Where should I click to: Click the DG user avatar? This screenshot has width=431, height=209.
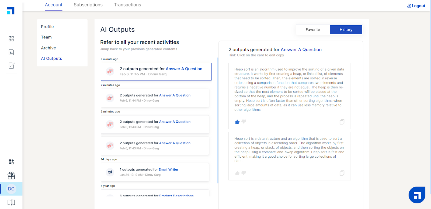coord(11,189)
